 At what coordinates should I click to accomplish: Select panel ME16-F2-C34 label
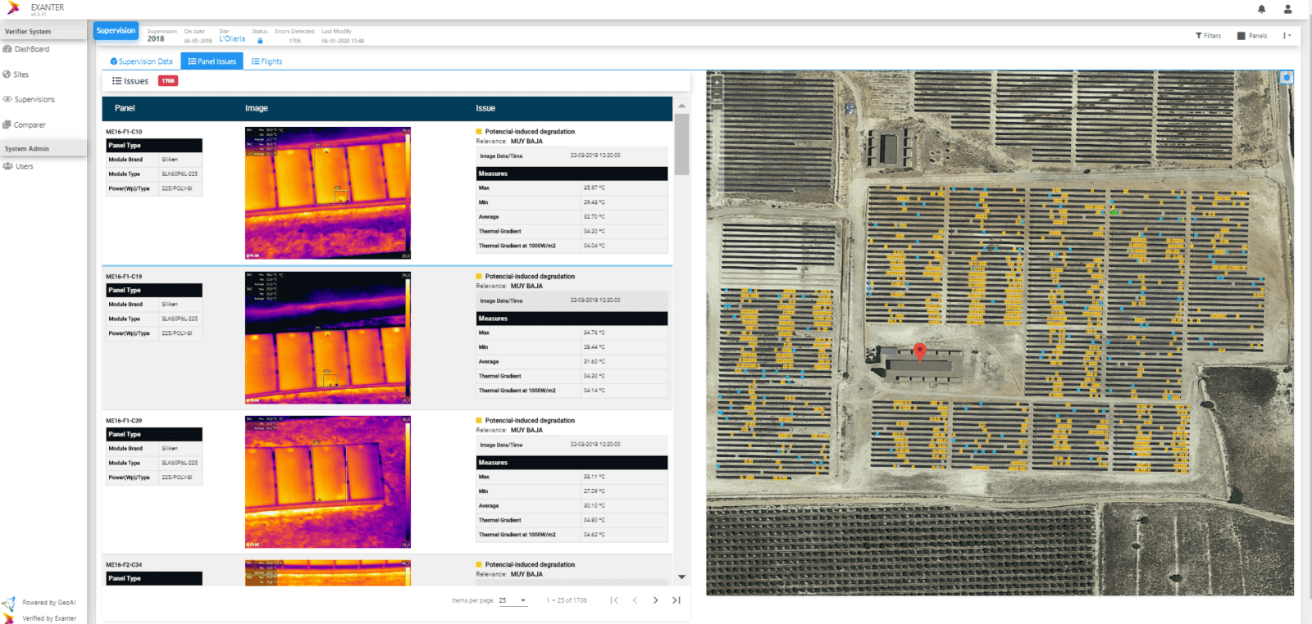tap(124, 565)
